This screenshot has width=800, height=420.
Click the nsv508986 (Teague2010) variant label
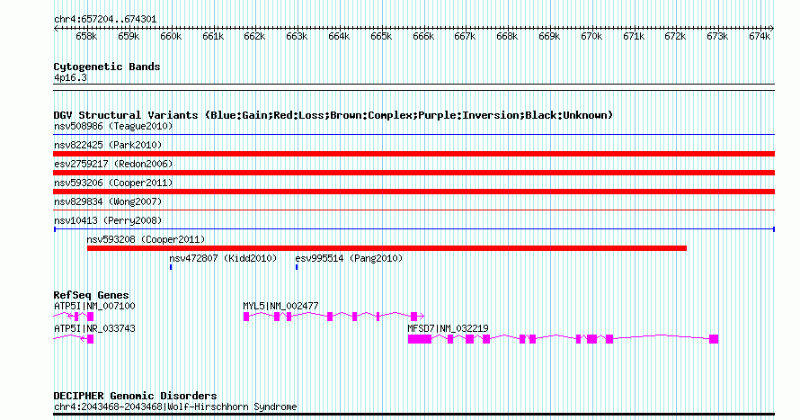(113, 126)
